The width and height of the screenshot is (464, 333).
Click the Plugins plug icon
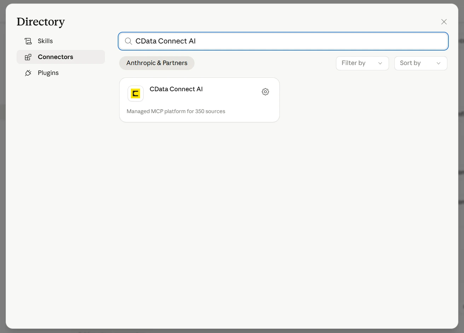28,73
